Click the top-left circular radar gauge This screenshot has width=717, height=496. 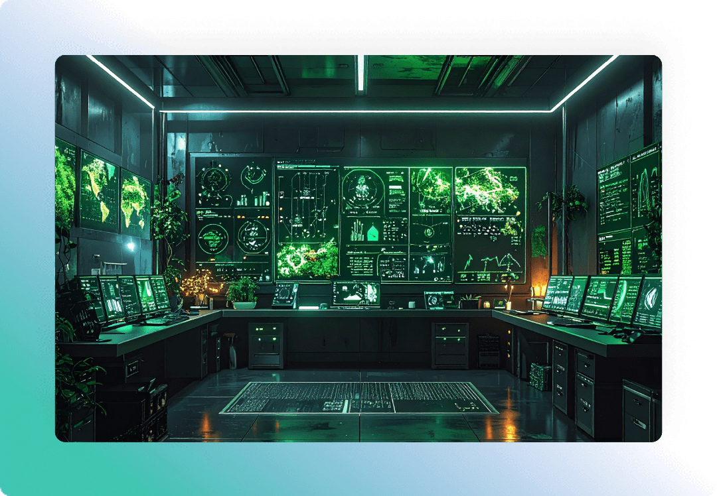click(215, 178)
